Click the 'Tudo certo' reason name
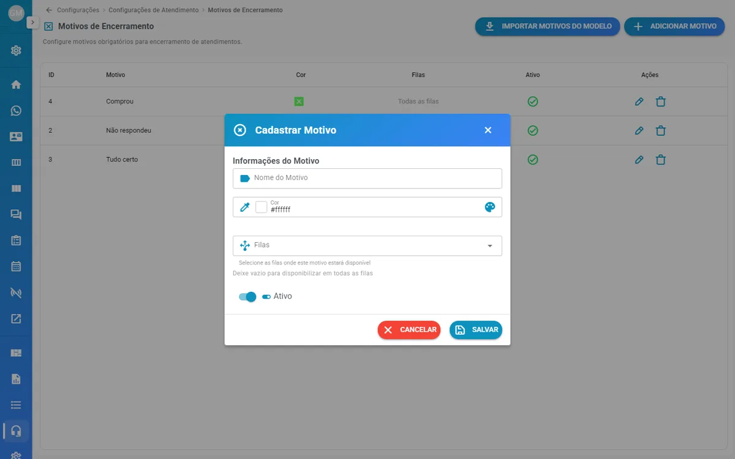The image size is (735, 459). (122, 160)
